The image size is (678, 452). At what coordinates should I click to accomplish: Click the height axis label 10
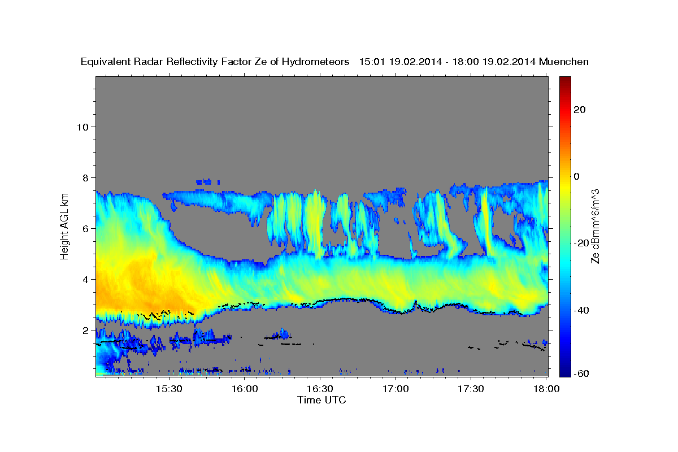click(82, 127)
